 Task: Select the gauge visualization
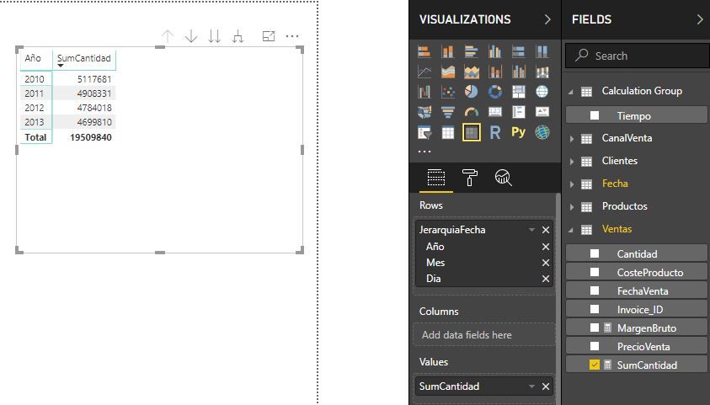[x=472, y=112]
